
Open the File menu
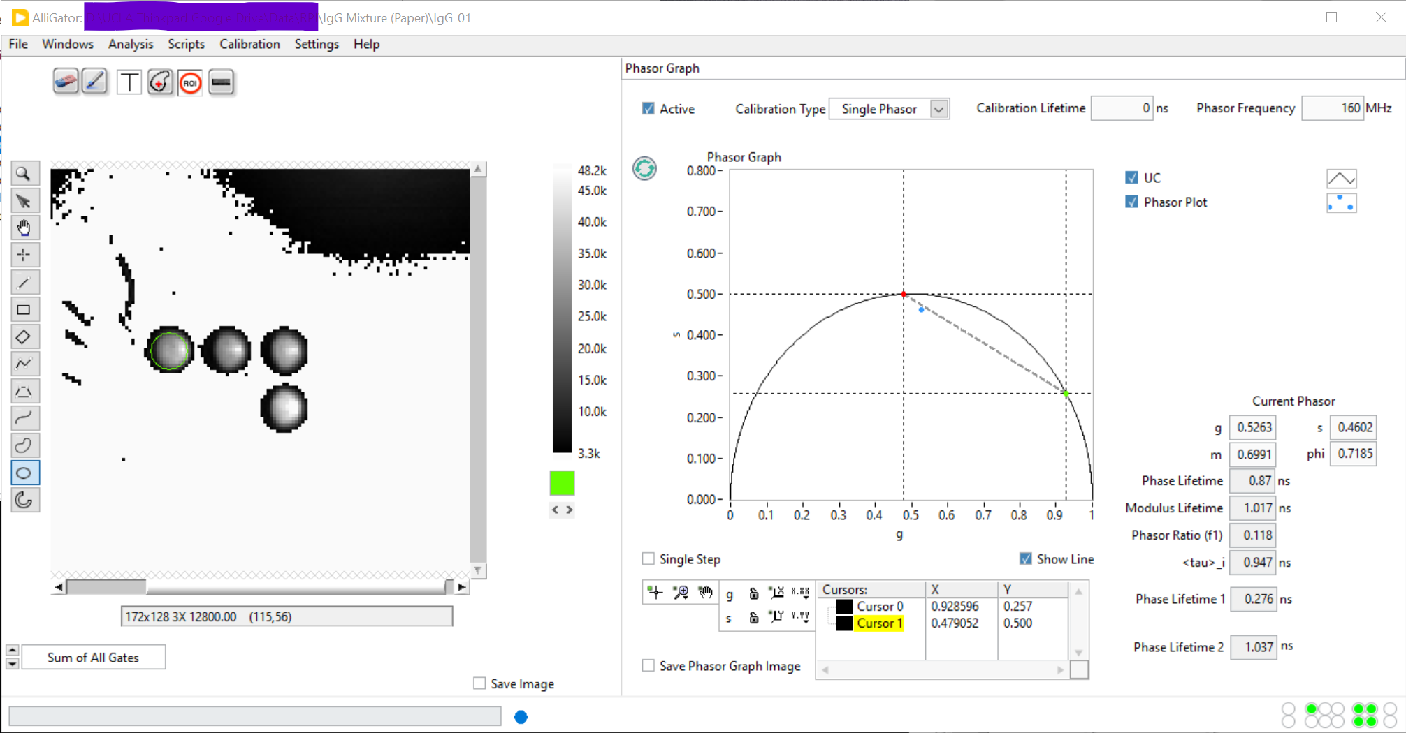click(x=18, y=44)
